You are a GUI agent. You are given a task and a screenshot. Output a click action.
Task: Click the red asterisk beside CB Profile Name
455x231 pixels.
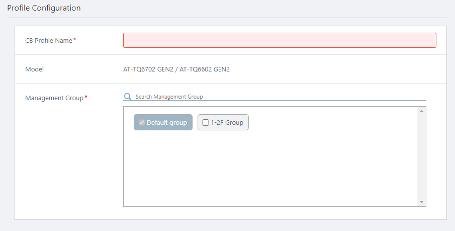75,40
